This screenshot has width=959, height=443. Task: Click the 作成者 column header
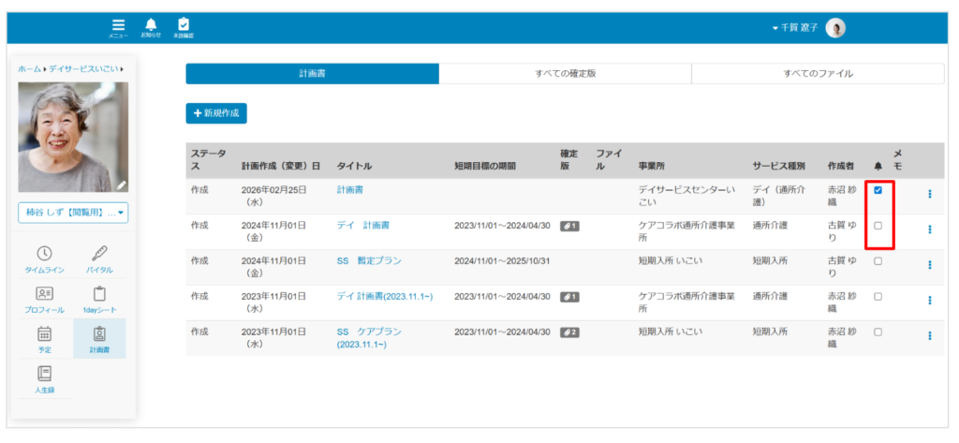click(x=840, y=166)
